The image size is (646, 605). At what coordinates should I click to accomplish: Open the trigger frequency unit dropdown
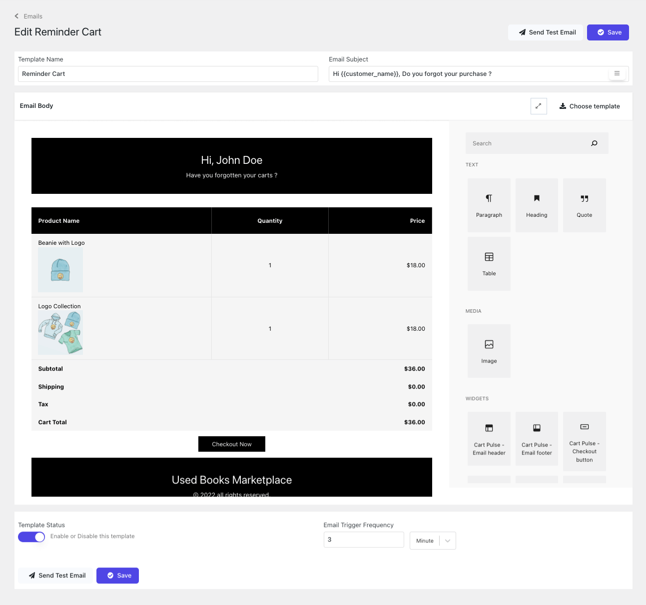(x=432, y=540)
